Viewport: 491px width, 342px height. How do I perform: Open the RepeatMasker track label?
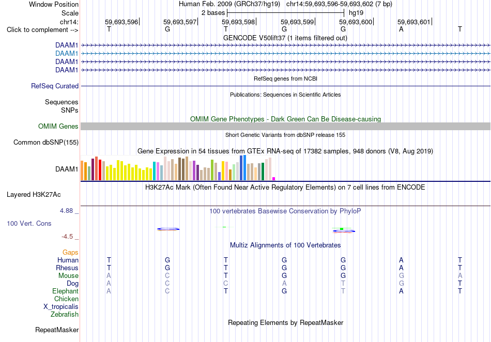coord(57,330)
